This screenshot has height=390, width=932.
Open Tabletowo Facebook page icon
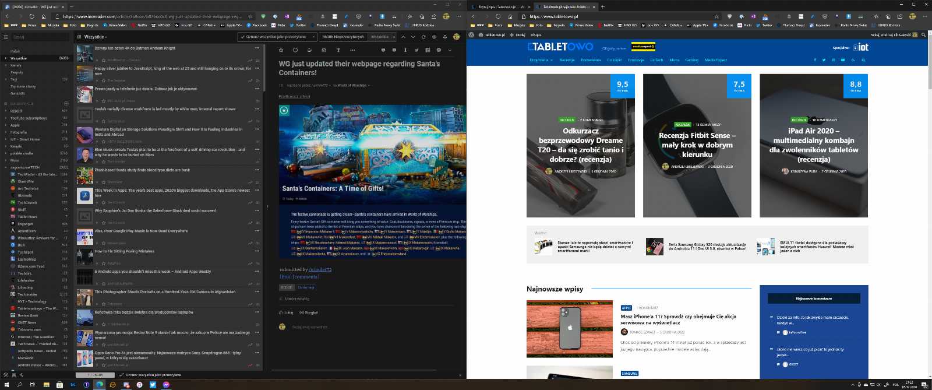click(x=815, y=60)
